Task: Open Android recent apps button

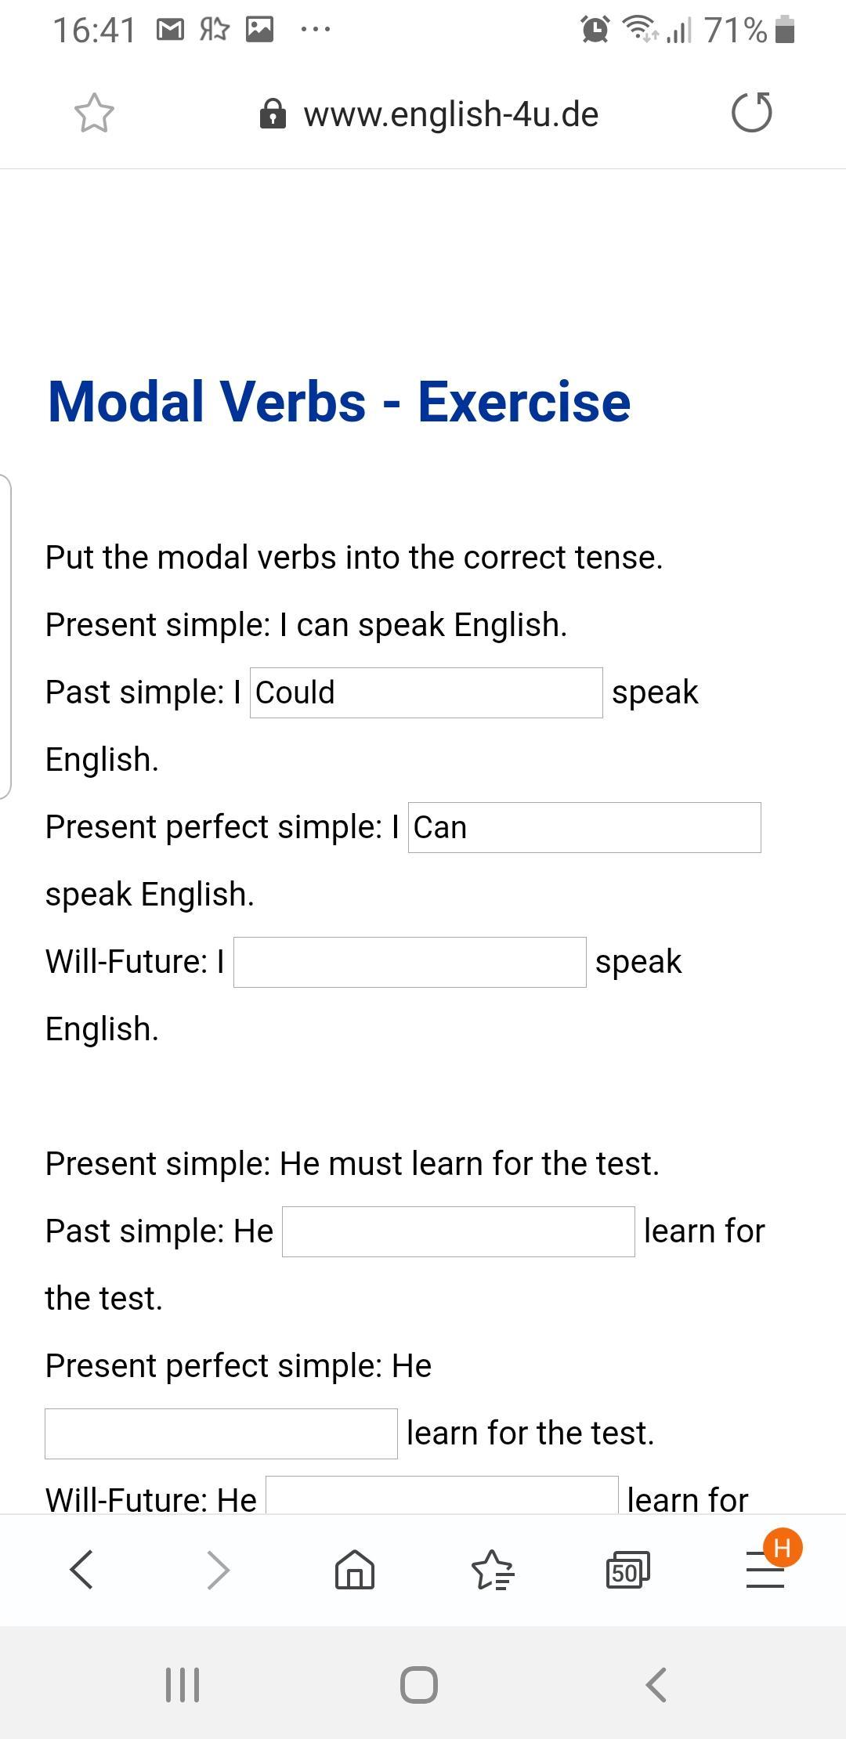Action: coord(183,1684)
